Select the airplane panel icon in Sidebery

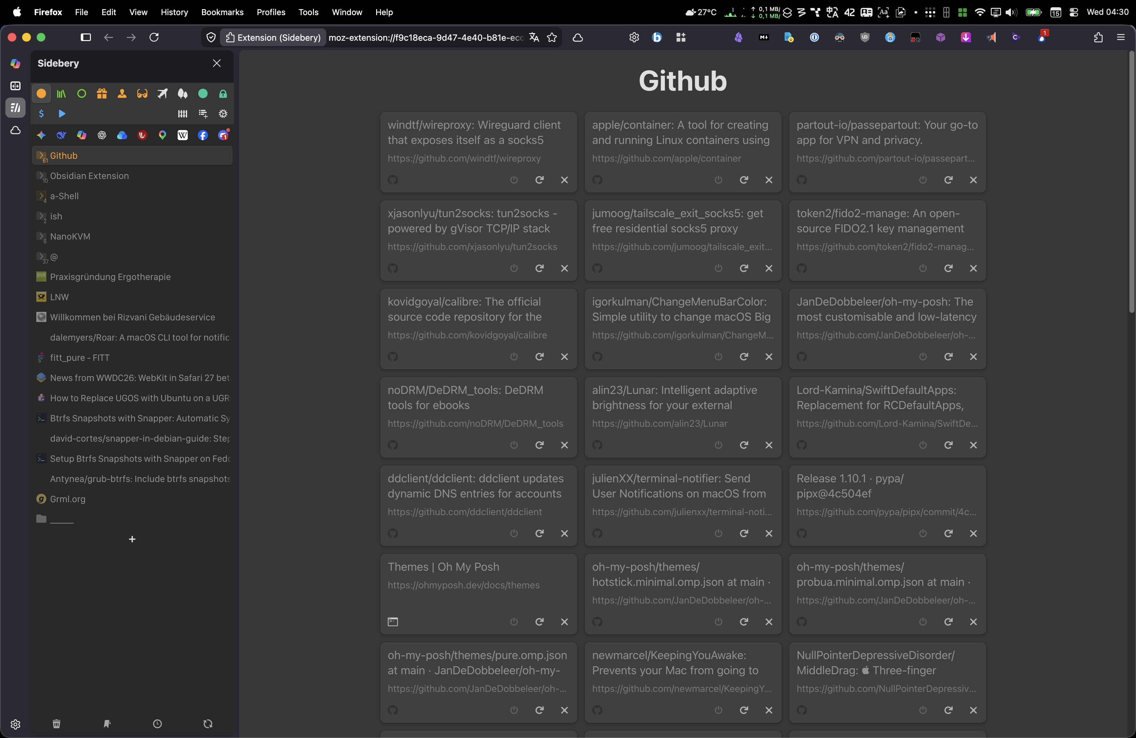162,93
